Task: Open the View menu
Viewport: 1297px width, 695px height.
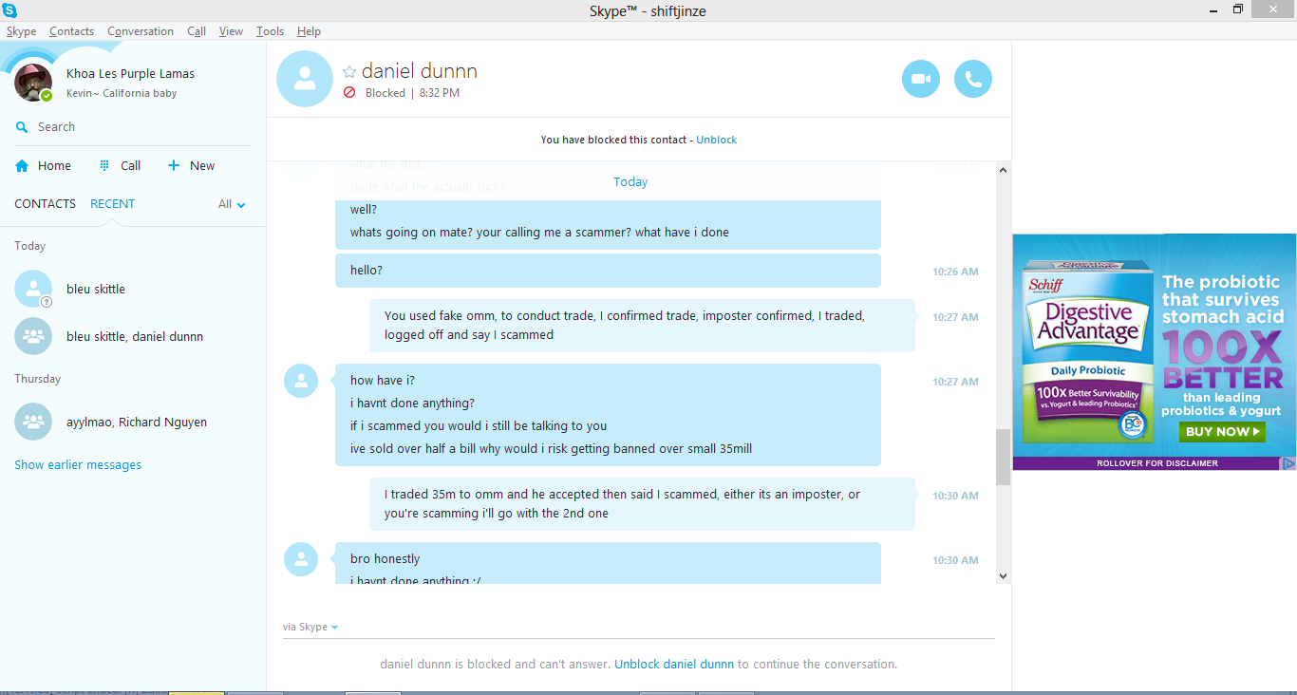Action: click(x=231, y=31)
